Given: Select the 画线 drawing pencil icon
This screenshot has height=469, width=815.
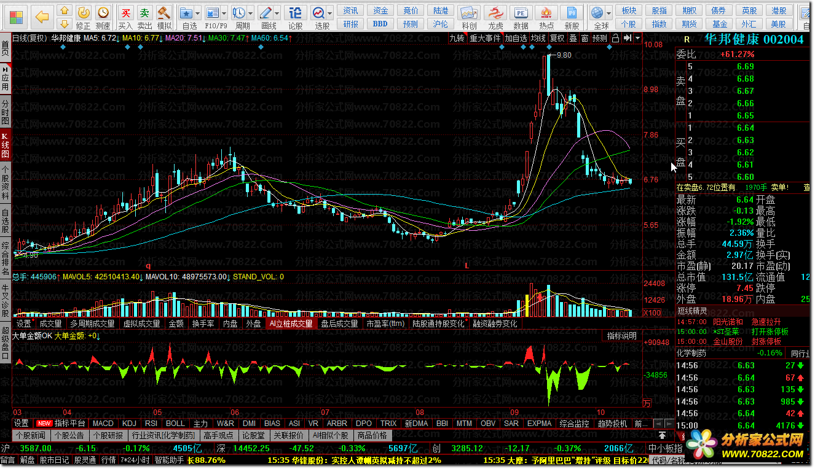Looking at the screenshot, I should (266, 13).
